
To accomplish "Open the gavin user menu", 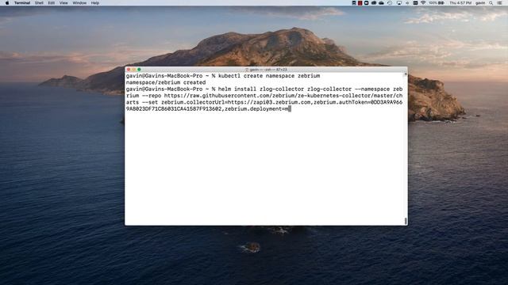I will [x=480, y=3].
